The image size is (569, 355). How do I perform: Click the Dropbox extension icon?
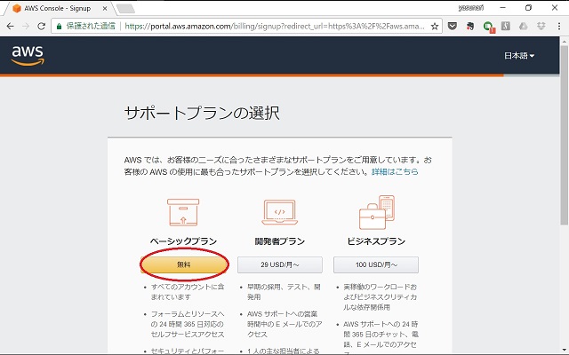pos(541,26)
